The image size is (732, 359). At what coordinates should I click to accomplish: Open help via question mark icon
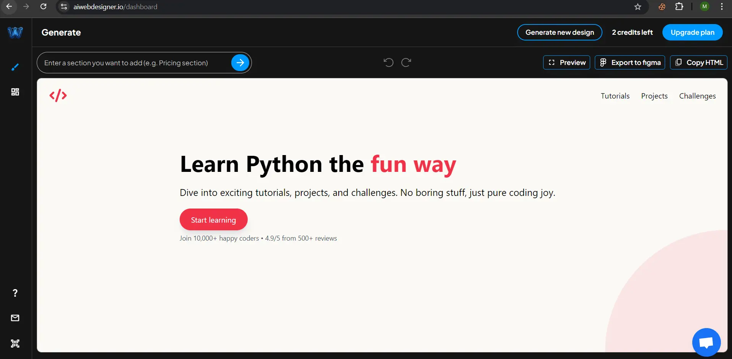15,293
